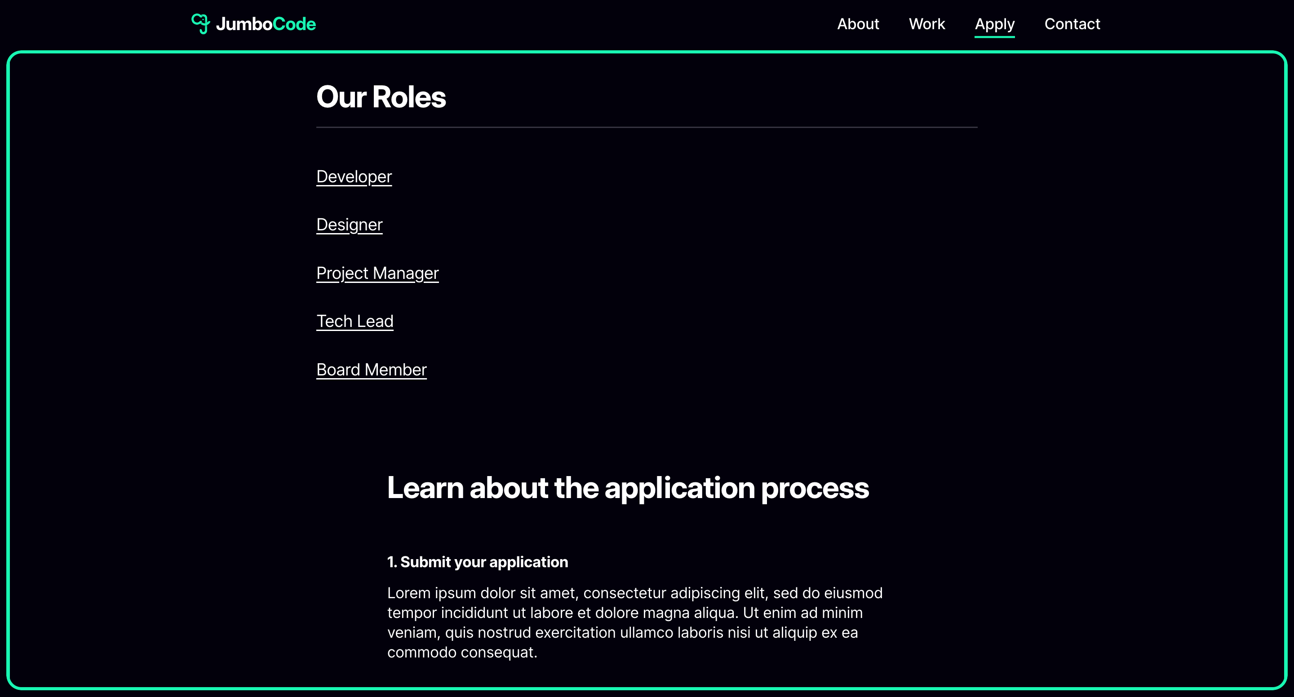
Task: Go to the Work nav item
Action: tap(927, 24)
